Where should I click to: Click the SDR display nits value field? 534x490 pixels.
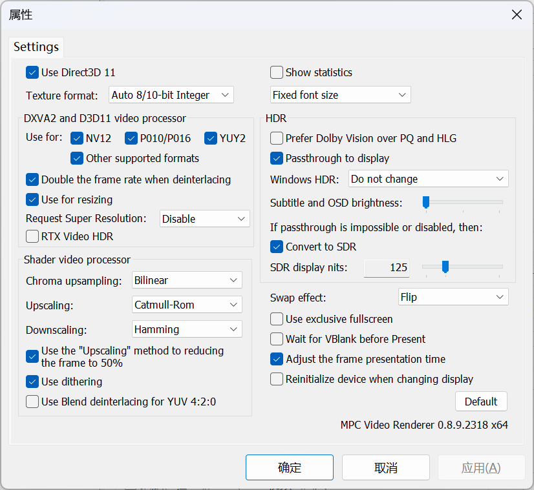click(387, 267)
